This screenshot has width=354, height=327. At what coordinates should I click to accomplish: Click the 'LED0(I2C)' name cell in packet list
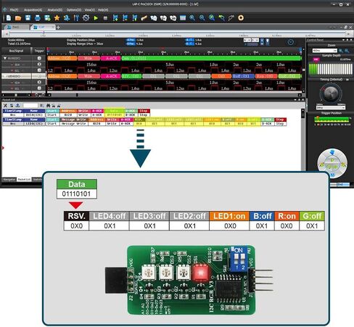[34, 123]
